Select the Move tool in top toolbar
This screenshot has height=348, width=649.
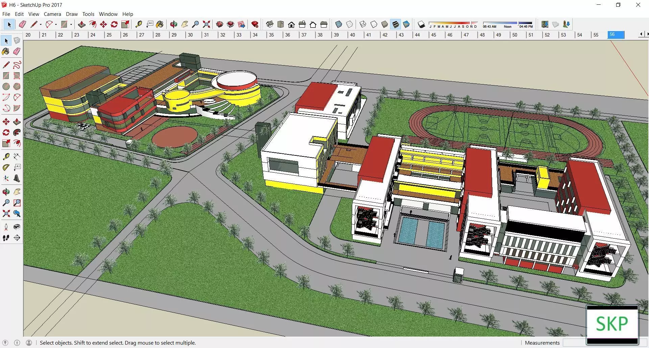coord(103,24)
